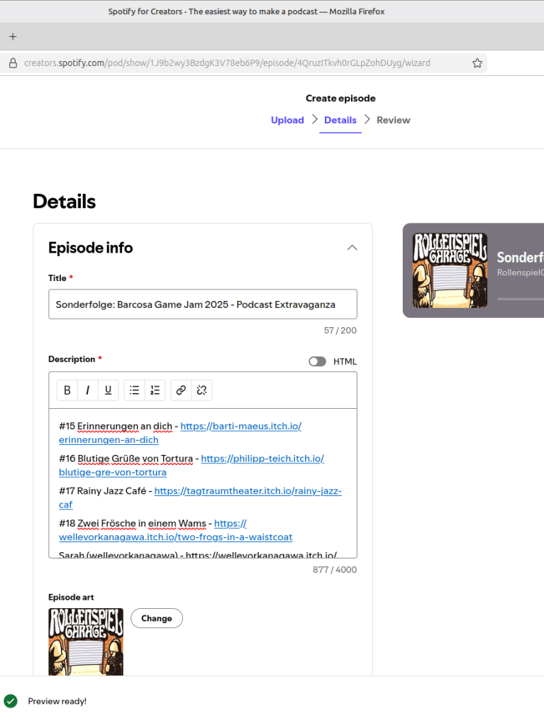Click the preview player progress bar
Viewport: 544px width, 726px height.
point(520,299)
